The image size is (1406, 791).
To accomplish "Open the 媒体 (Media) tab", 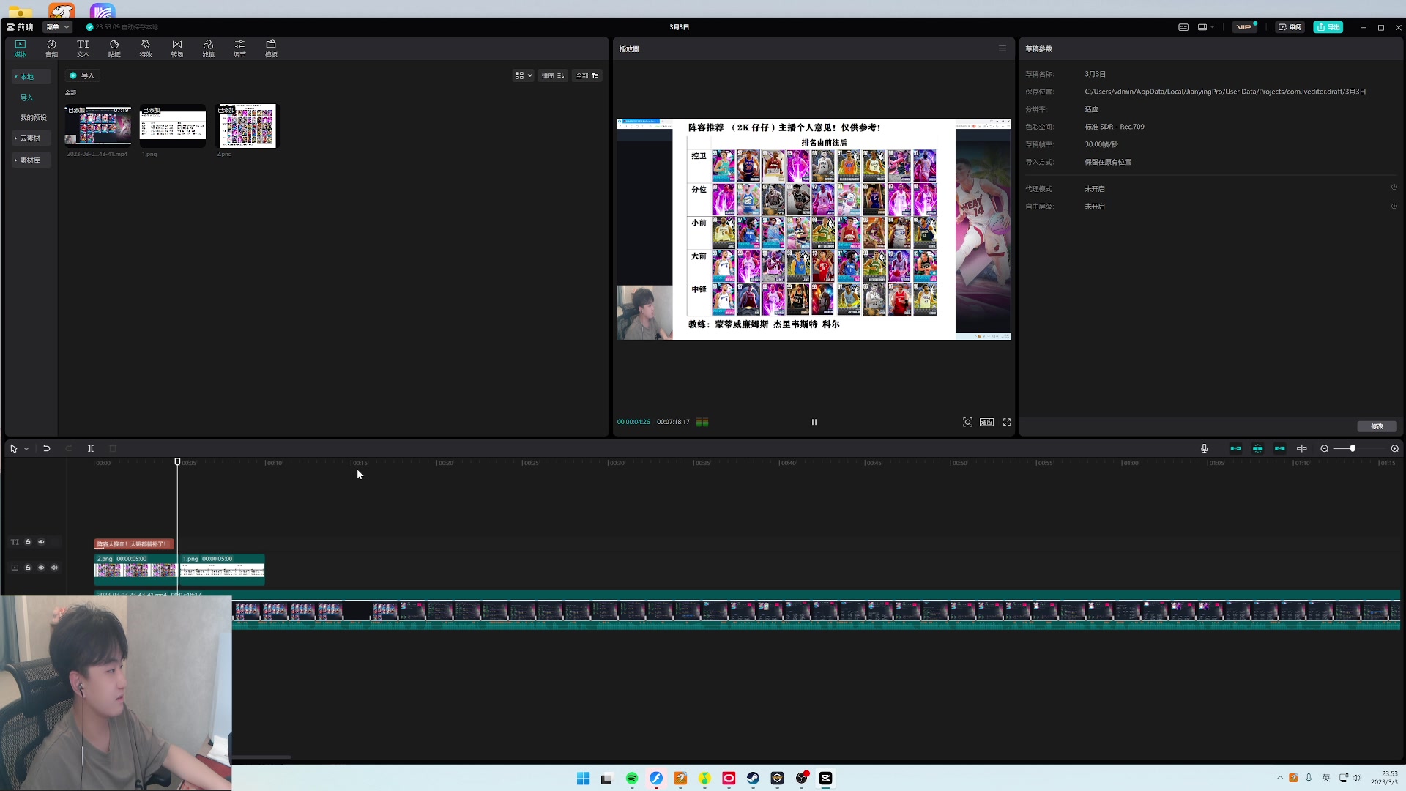I will pos(20,48).
